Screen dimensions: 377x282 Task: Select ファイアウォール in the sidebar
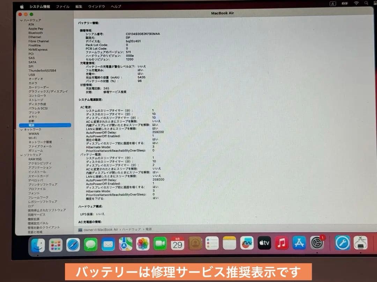coord(40,146)
